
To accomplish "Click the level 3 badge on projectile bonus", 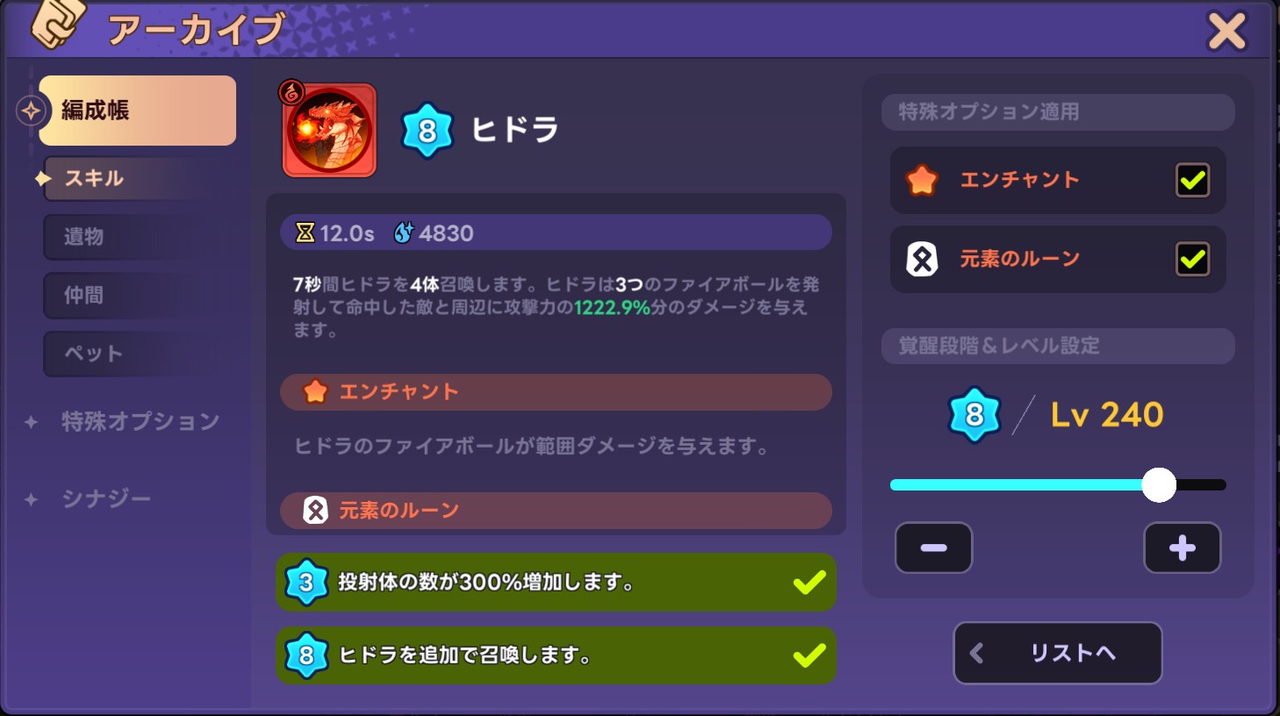I will [306, 582].
